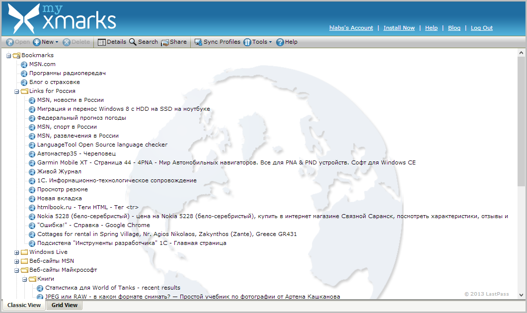
Task: Select htmlbook.ru - Теги HTML bookmark
Action: click(88, 208)
